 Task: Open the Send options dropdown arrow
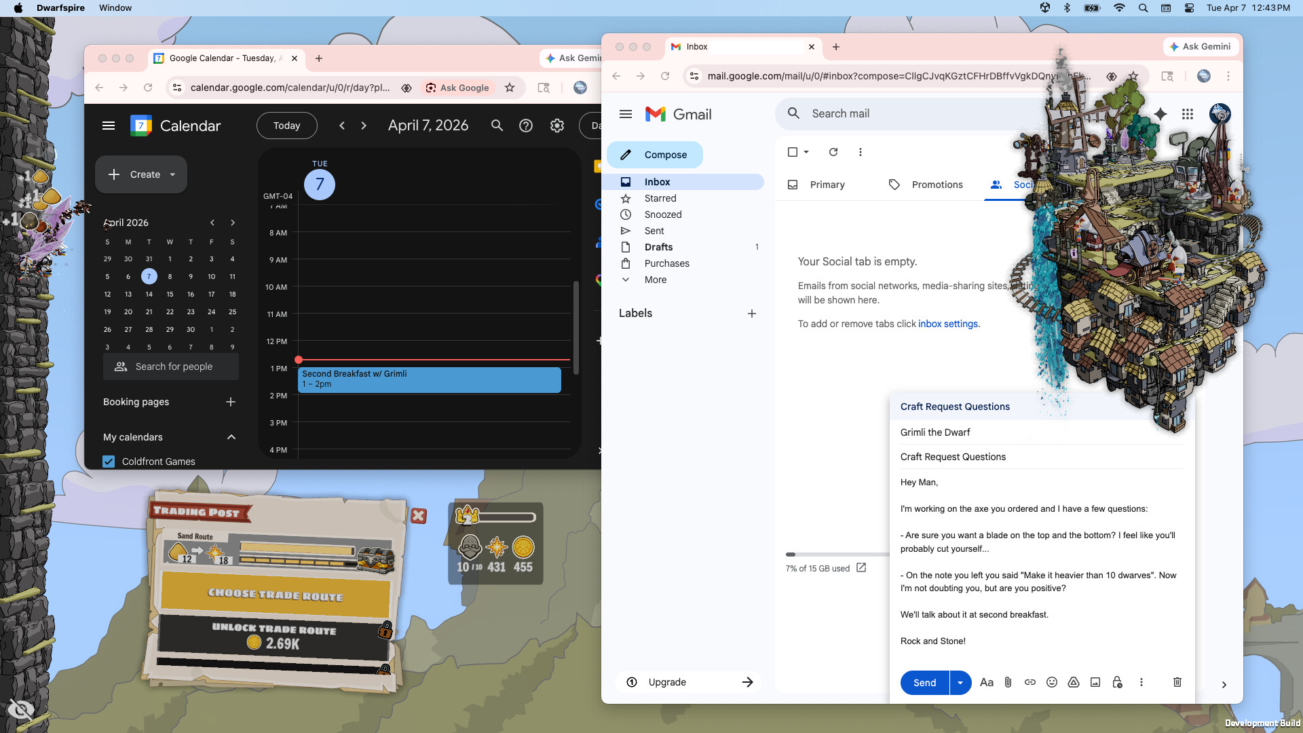(960, 682)
